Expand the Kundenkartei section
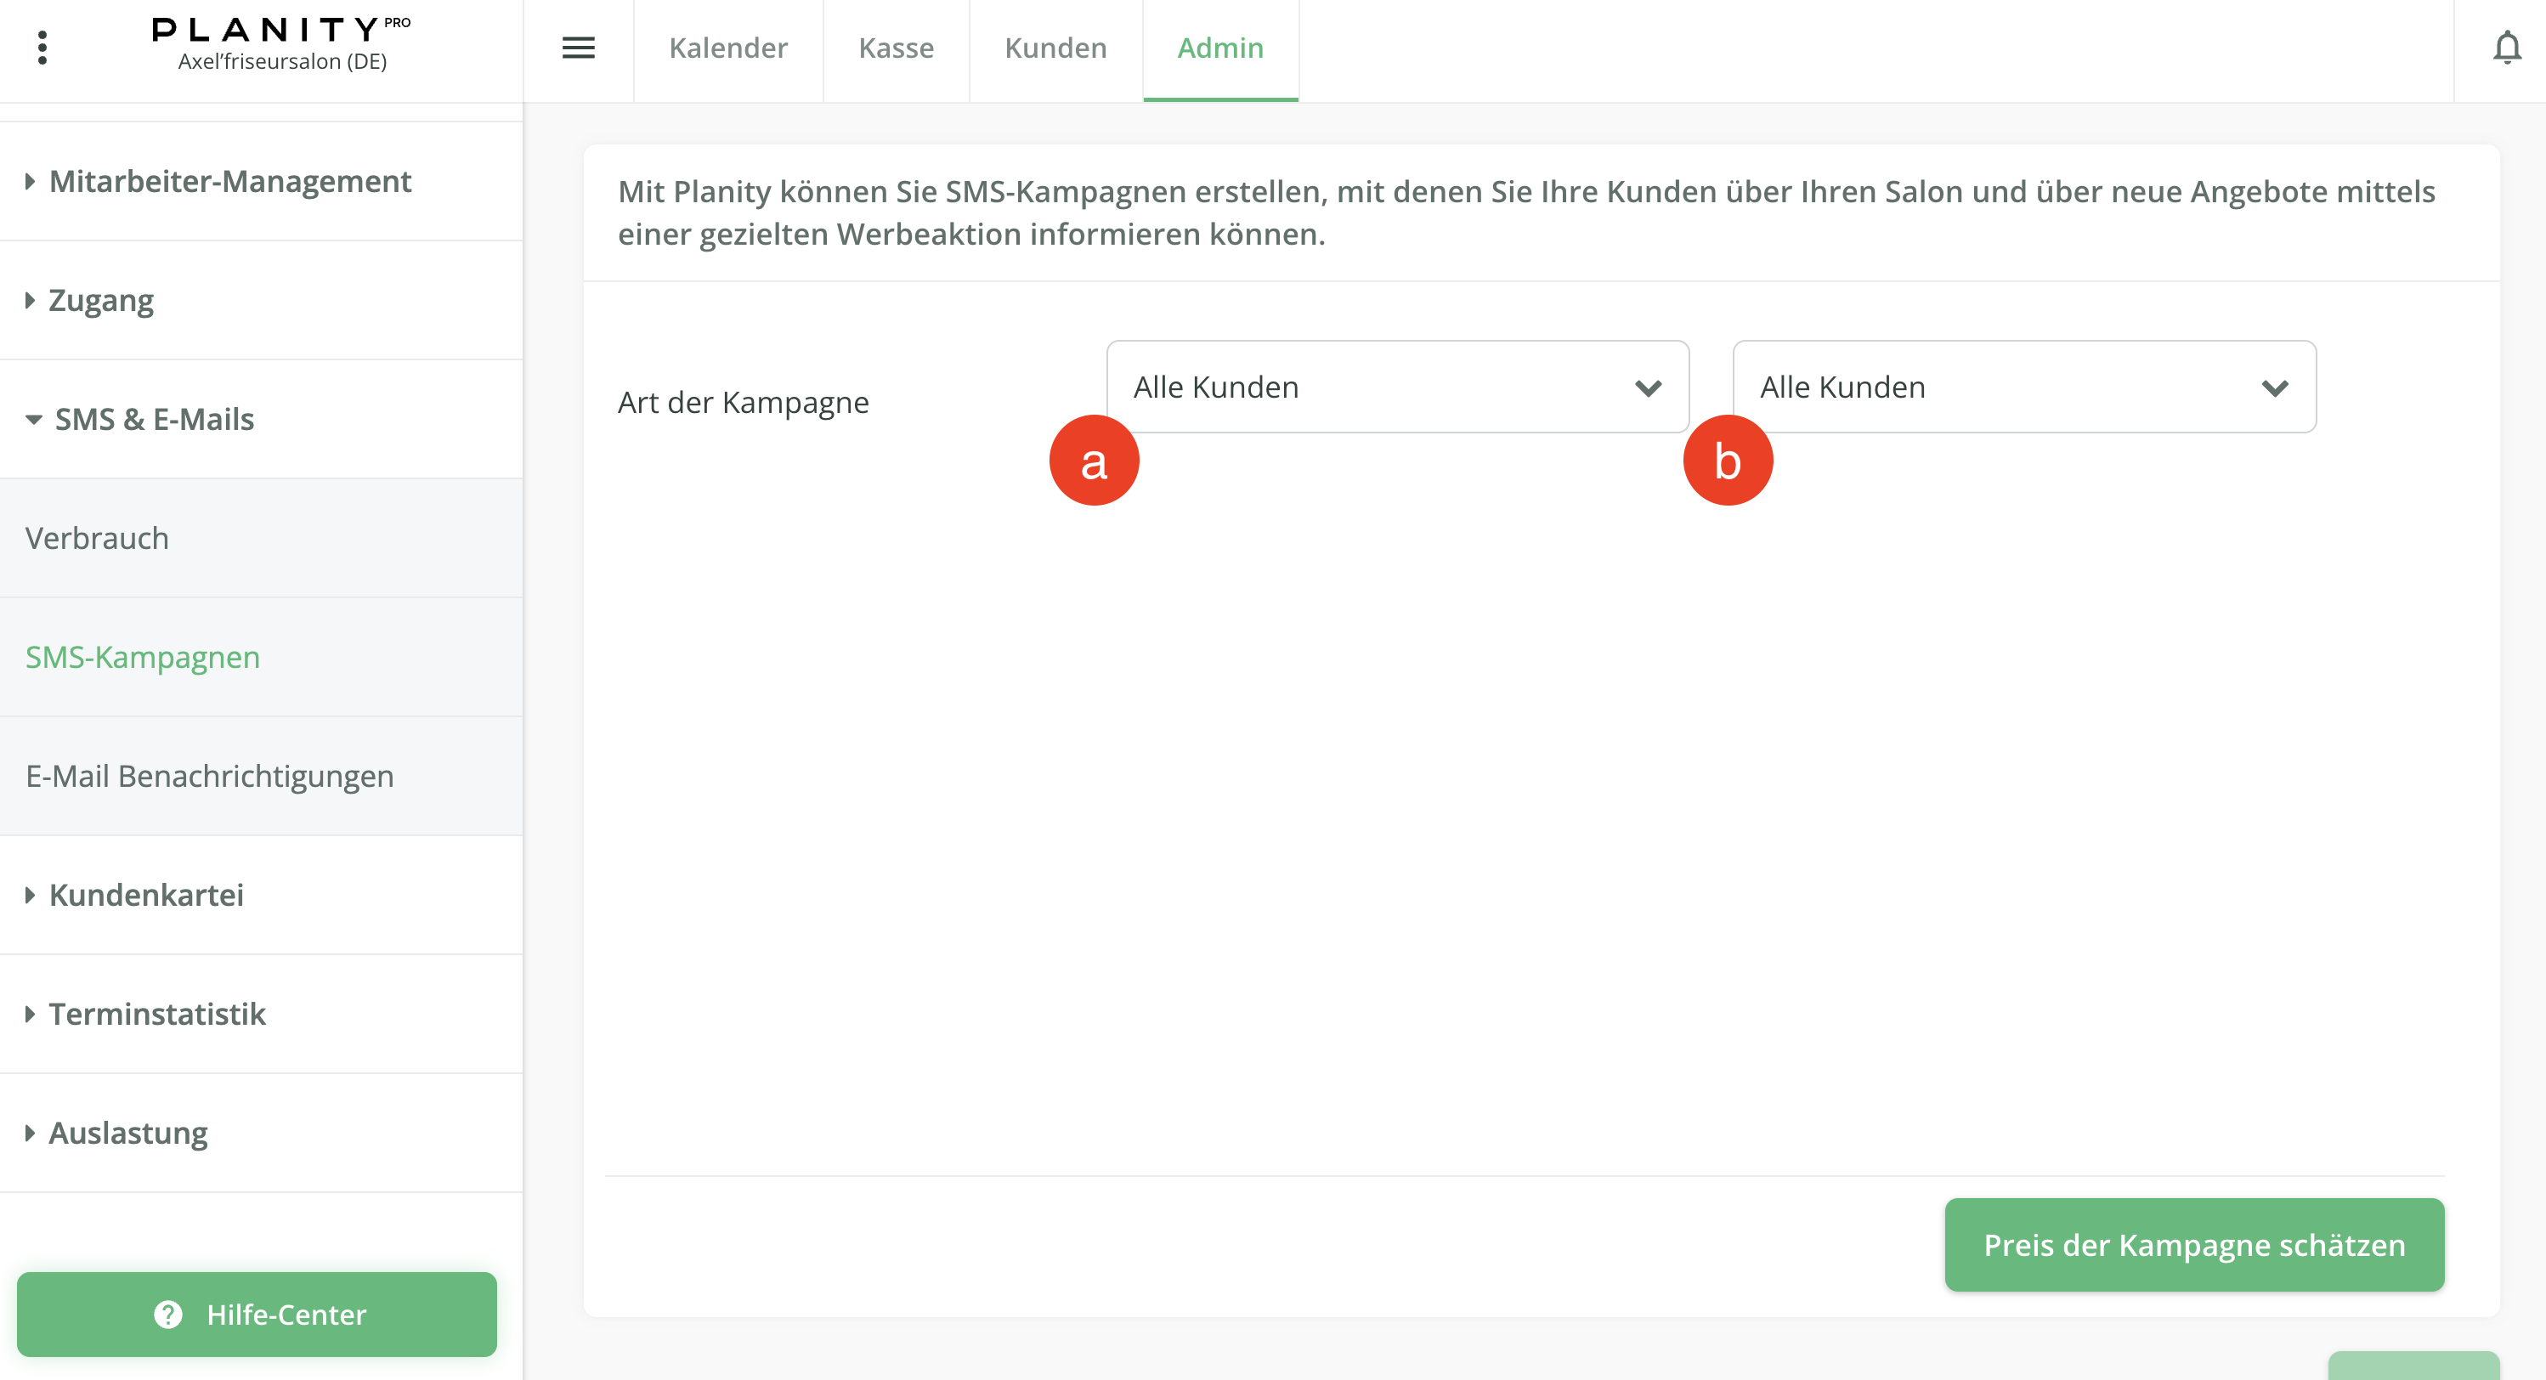2546x1380 pixels. click(145, 895)
